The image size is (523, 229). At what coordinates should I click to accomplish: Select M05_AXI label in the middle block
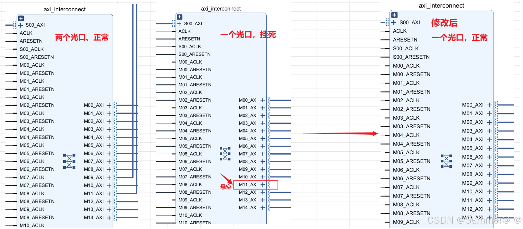(248, 139)
